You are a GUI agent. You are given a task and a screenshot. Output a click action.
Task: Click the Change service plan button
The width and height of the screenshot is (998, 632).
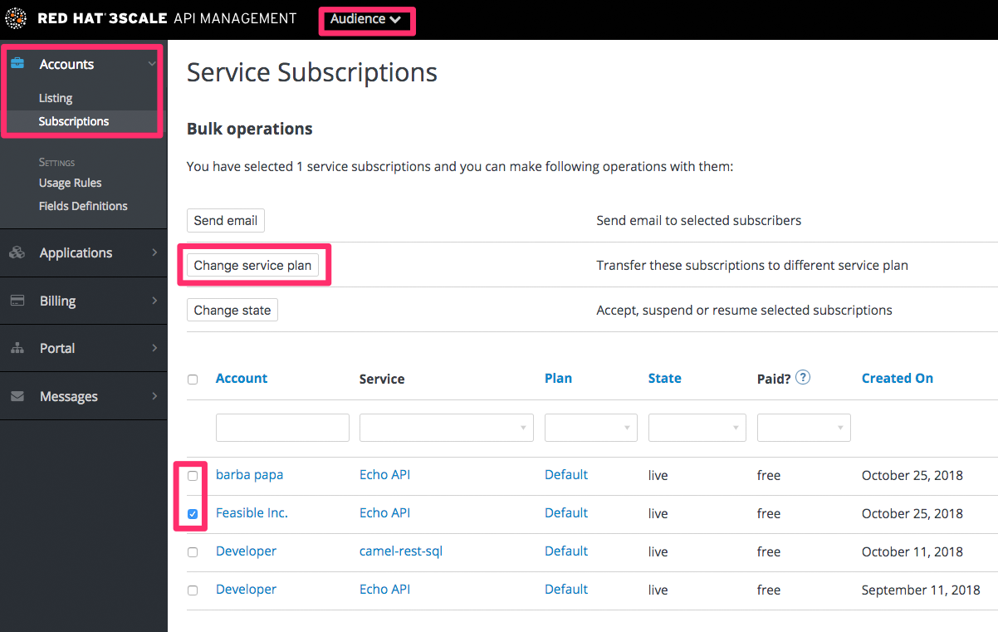[252, 266]
